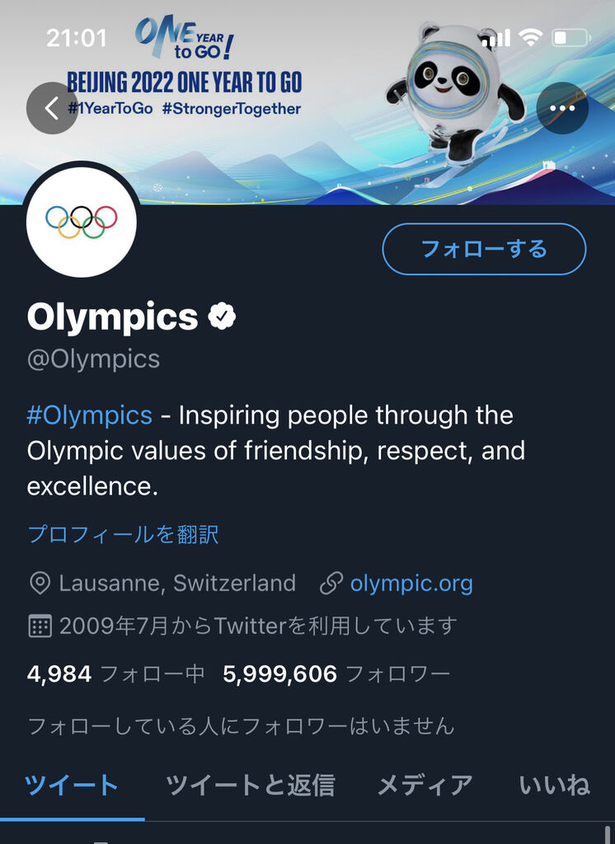Screen dimensions: 615x844
Task: Switch to the ツイートと返信 tab
Action: [250, 785]
